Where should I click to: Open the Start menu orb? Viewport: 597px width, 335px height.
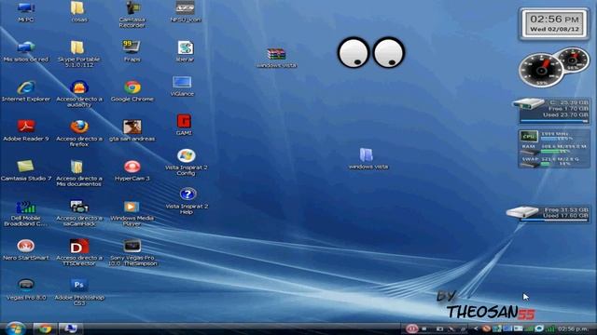15,328
